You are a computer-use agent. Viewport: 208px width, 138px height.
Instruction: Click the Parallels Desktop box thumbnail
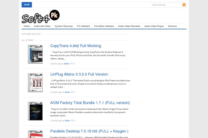[35, 134]
